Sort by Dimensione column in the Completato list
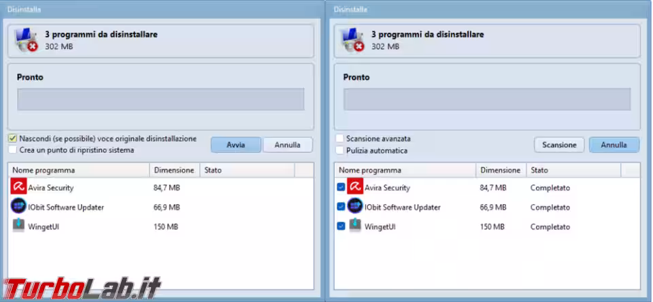 click(x=500, y=170)
